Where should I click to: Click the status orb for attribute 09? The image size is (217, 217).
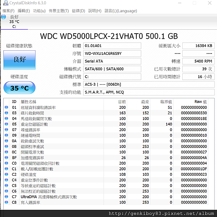[x=7, y=135]
